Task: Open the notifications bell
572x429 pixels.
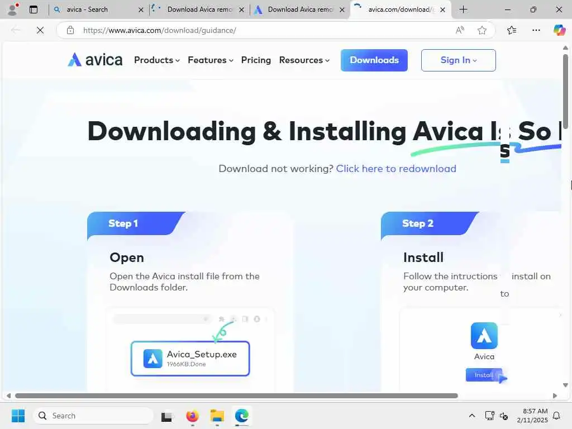Action: (556, 416)
